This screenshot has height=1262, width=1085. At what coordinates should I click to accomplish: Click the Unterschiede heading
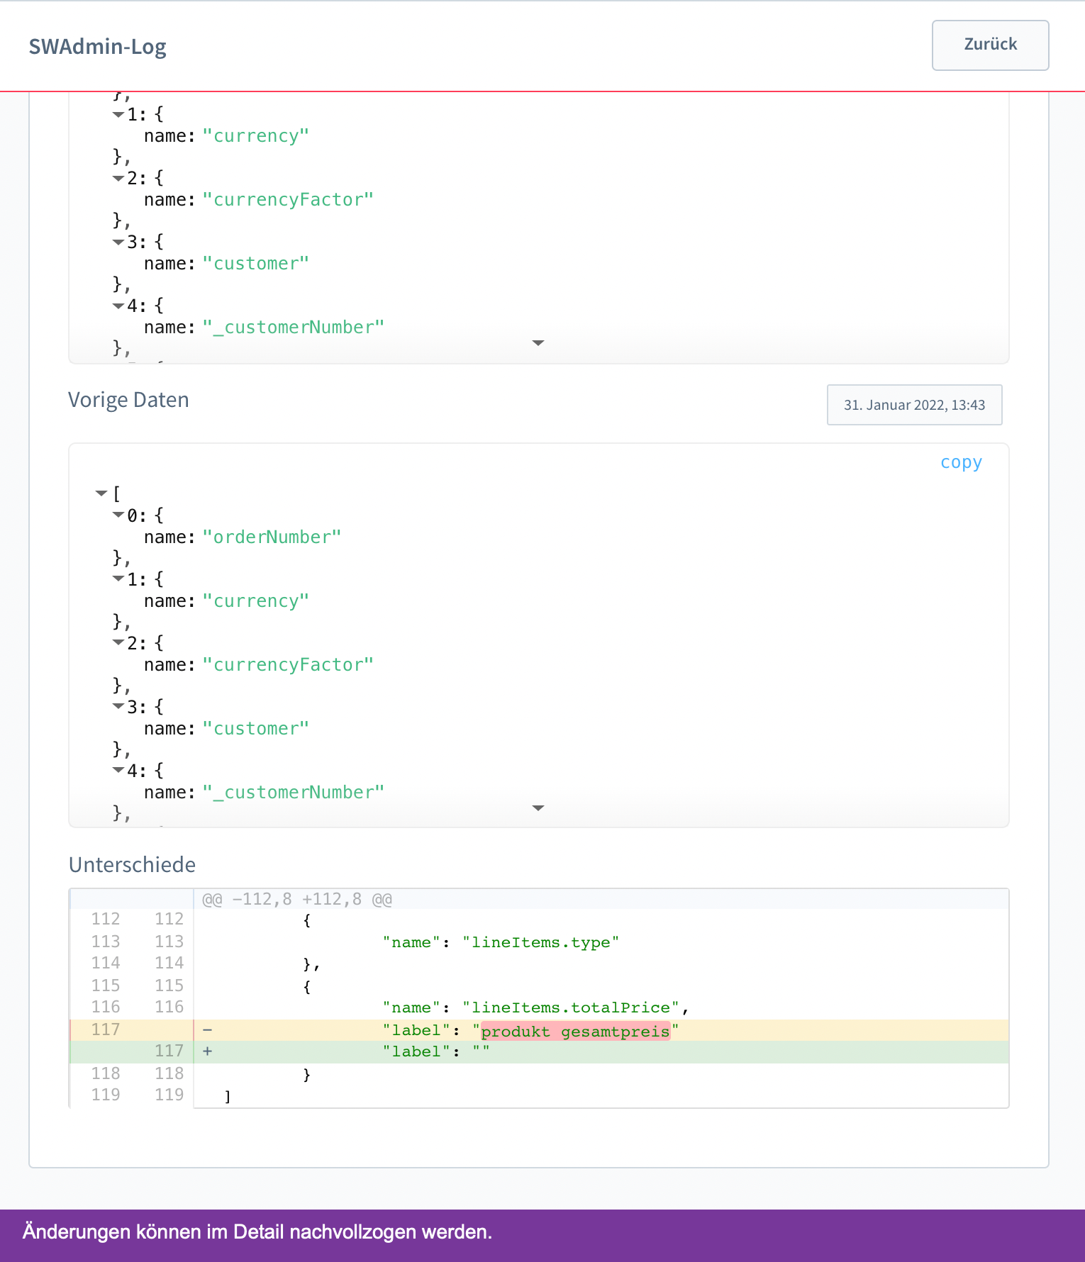pyautogui.click(x=132, y=865)
